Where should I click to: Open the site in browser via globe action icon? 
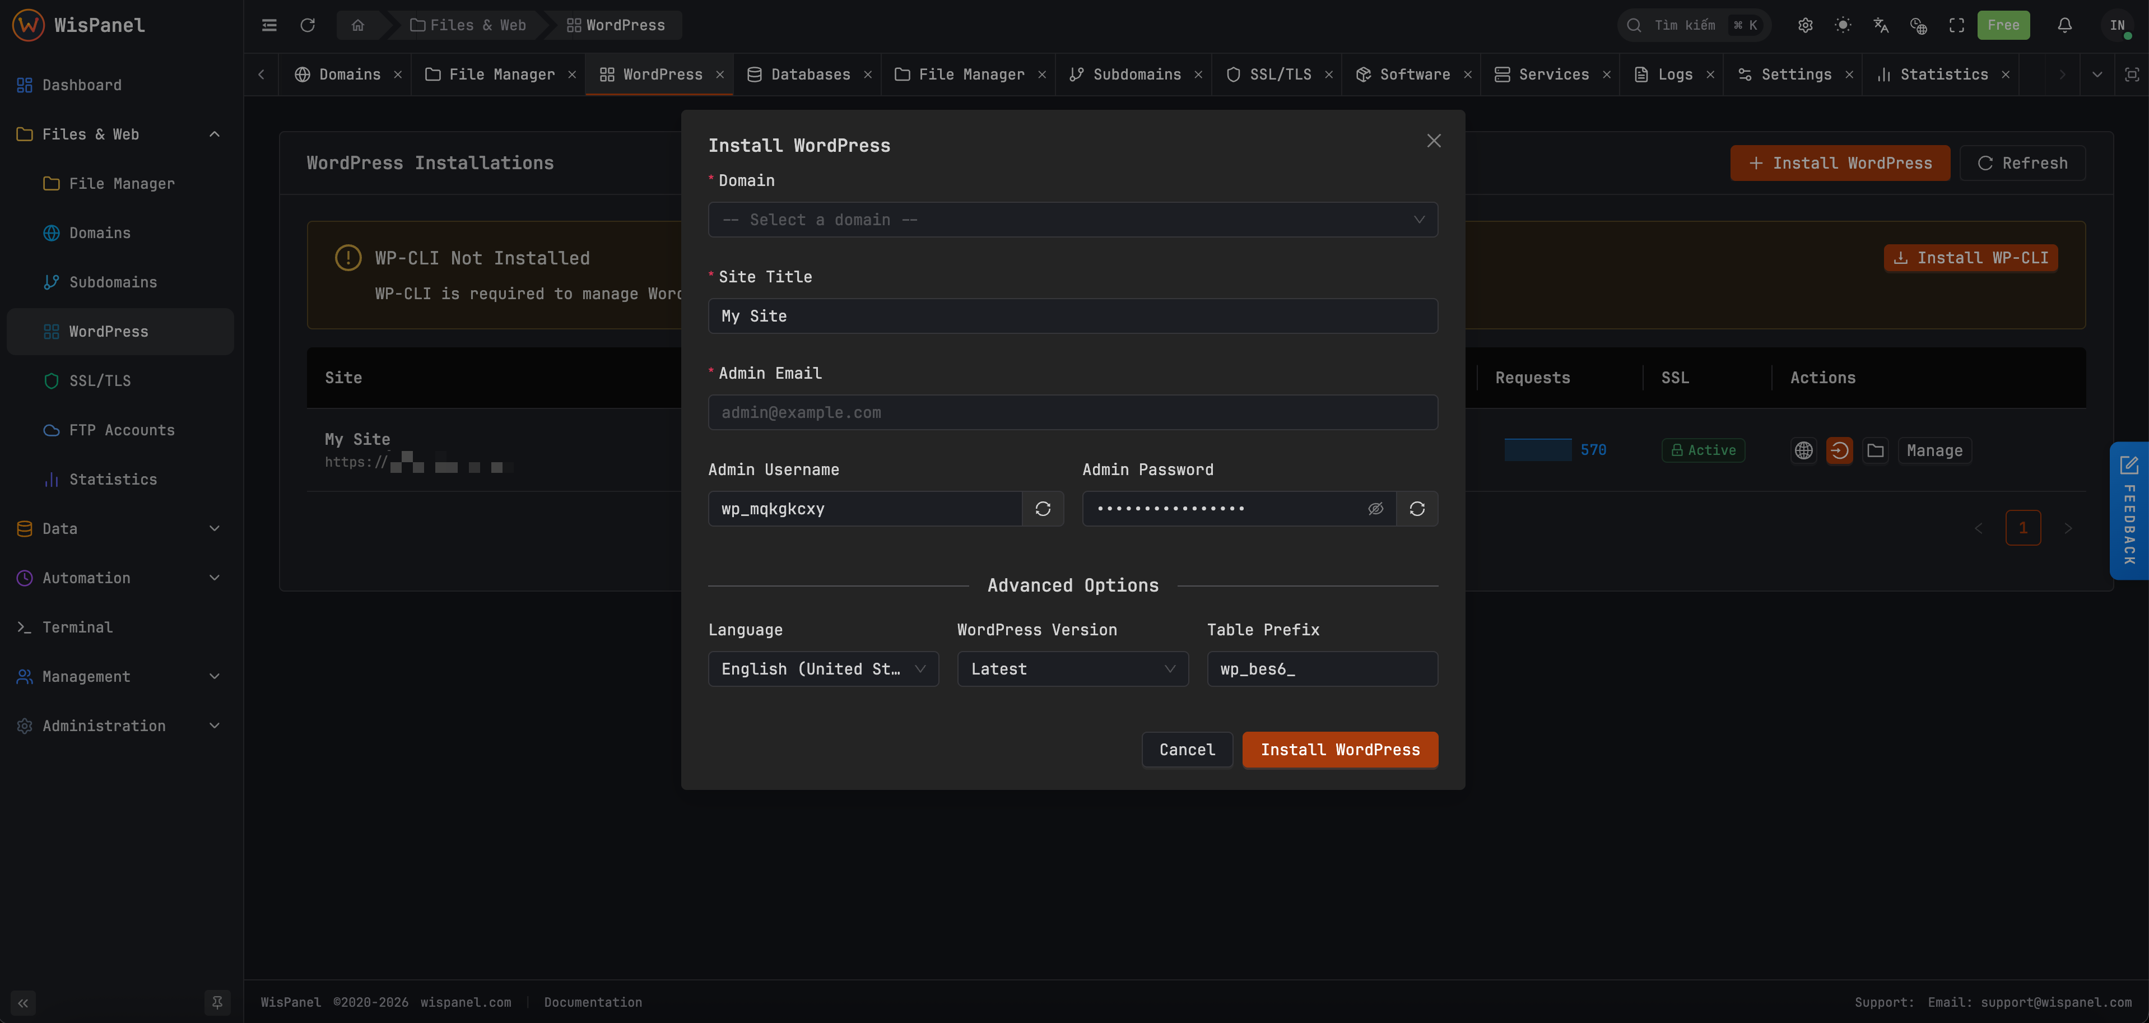(x=1804, y=450)
